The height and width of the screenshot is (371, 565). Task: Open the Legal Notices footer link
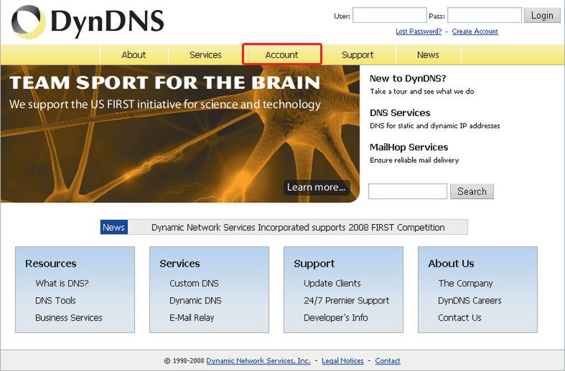342,360
